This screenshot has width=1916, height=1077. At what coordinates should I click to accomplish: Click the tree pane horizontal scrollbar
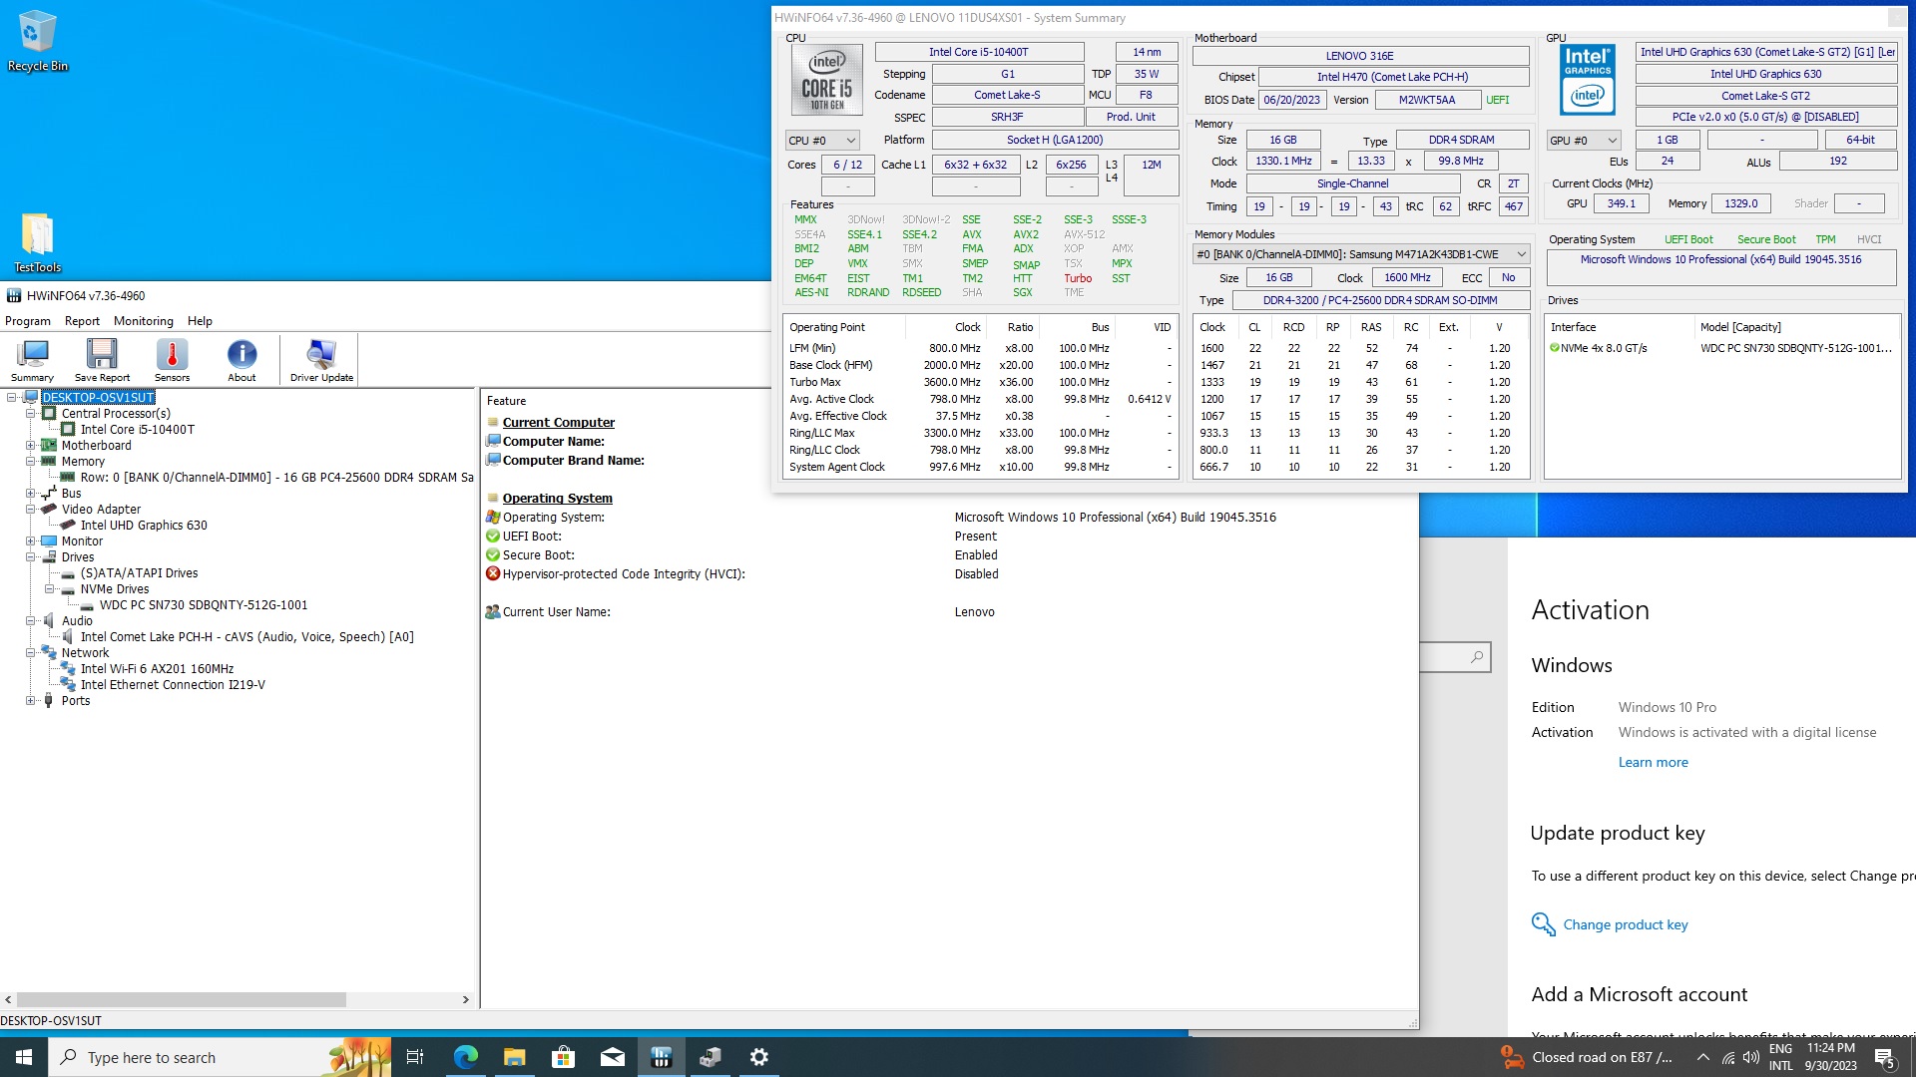[182, 999]
